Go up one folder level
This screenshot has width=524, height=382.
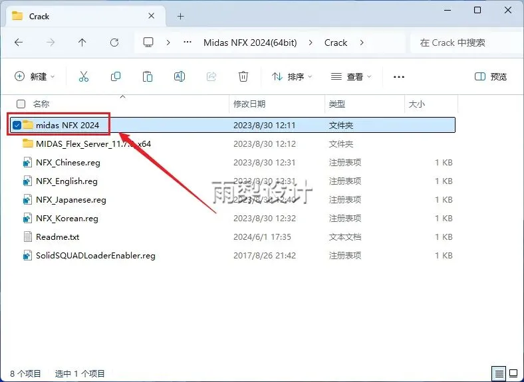pyautogui.click(x=82, y=43)
